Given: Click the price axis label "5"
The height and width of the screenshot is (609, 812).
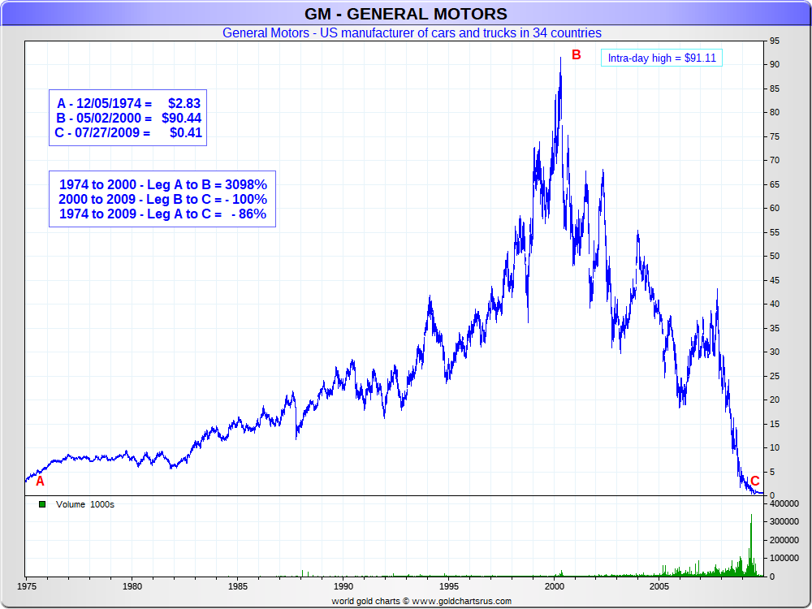Looking at the screenshot, I should tap(773, 472).
